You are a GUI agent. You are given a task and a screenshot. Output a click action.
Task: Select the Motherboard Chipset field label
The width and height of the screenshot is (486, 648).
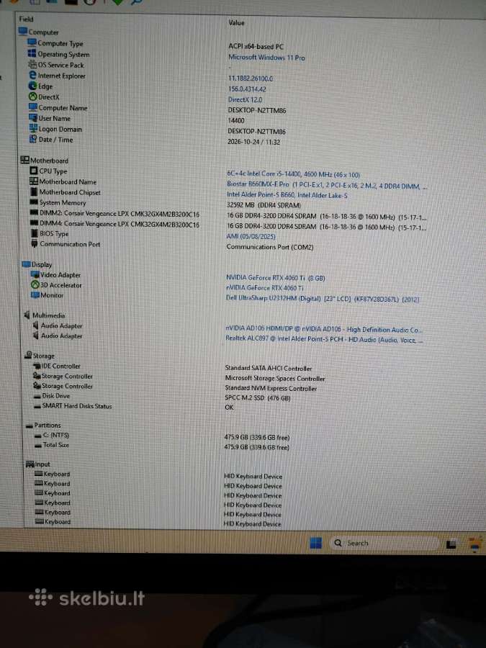70,192
